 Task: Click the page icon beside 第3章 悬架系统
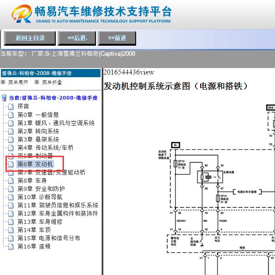[11, 140]
